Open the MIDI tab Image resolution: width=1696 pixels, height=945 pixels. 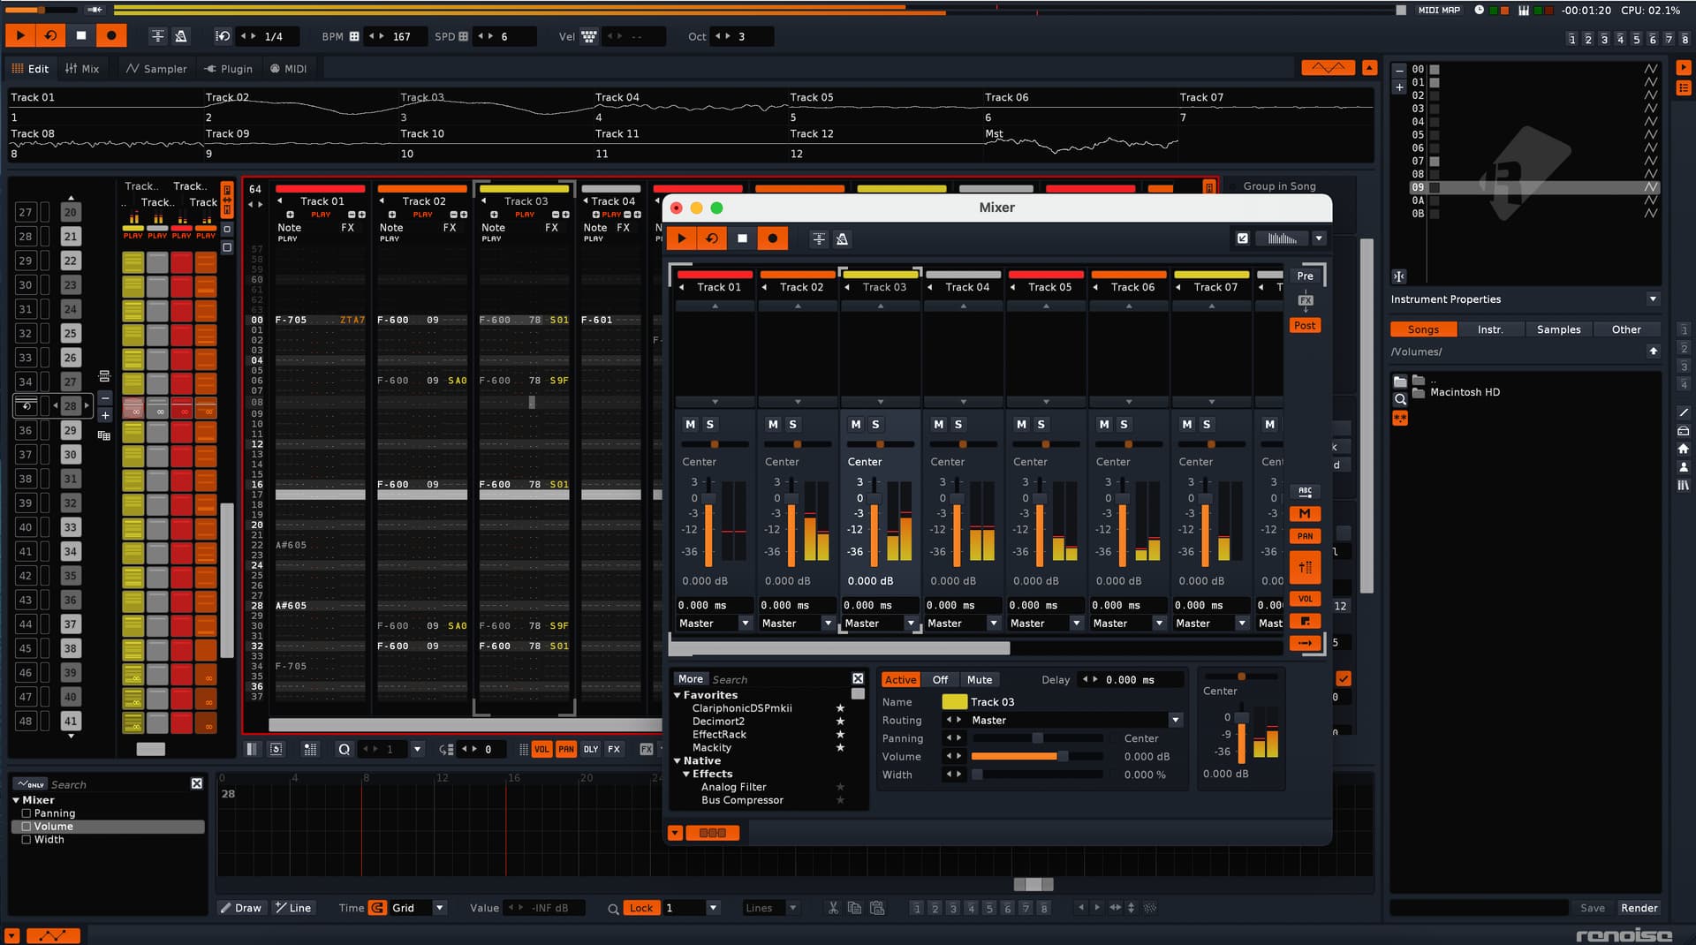tap(288, 68)
